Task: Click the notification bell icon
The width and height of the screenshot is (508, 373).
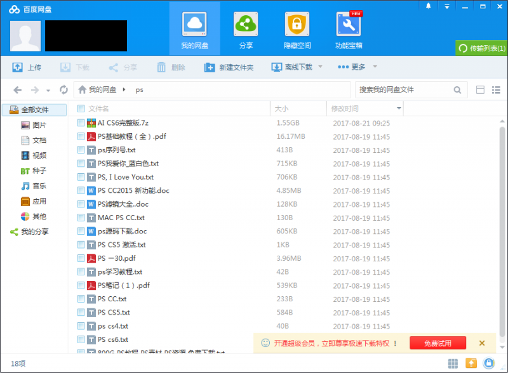Action: pos(428,6)
